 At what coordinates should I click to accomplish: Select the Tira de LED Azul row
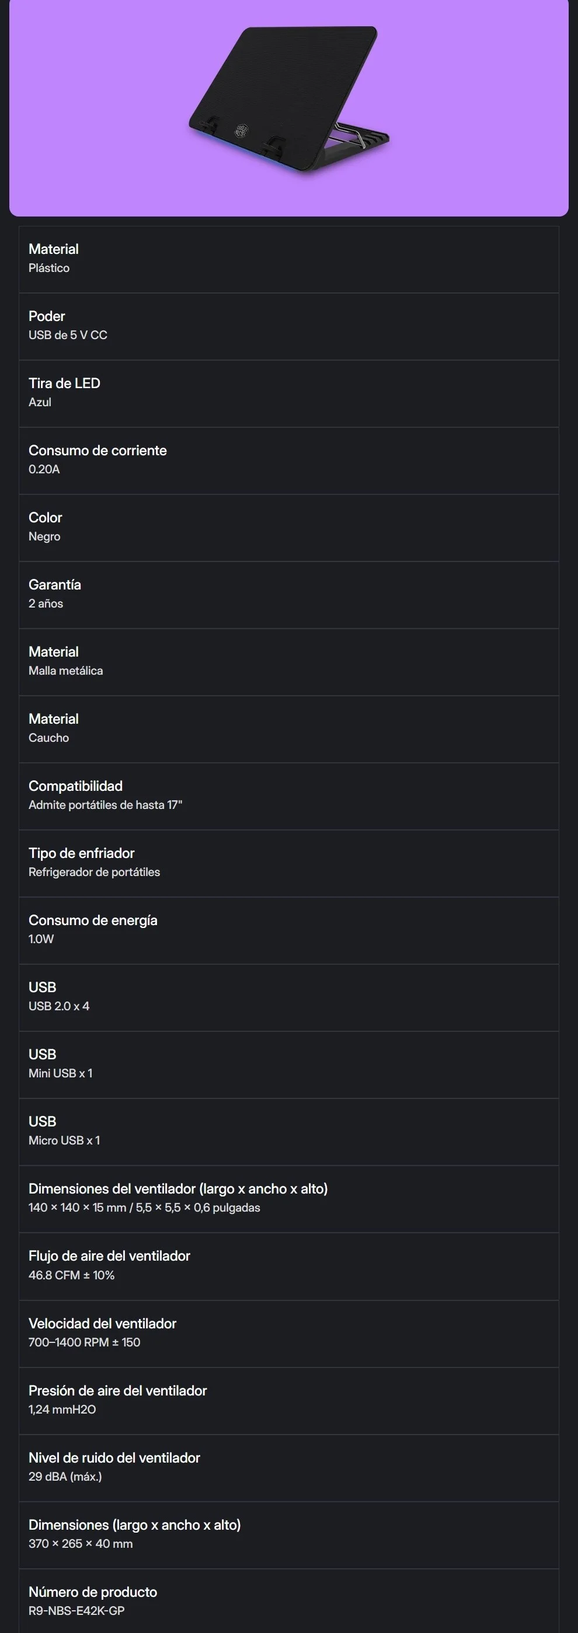pyautogui.click(x=288, y=393)
